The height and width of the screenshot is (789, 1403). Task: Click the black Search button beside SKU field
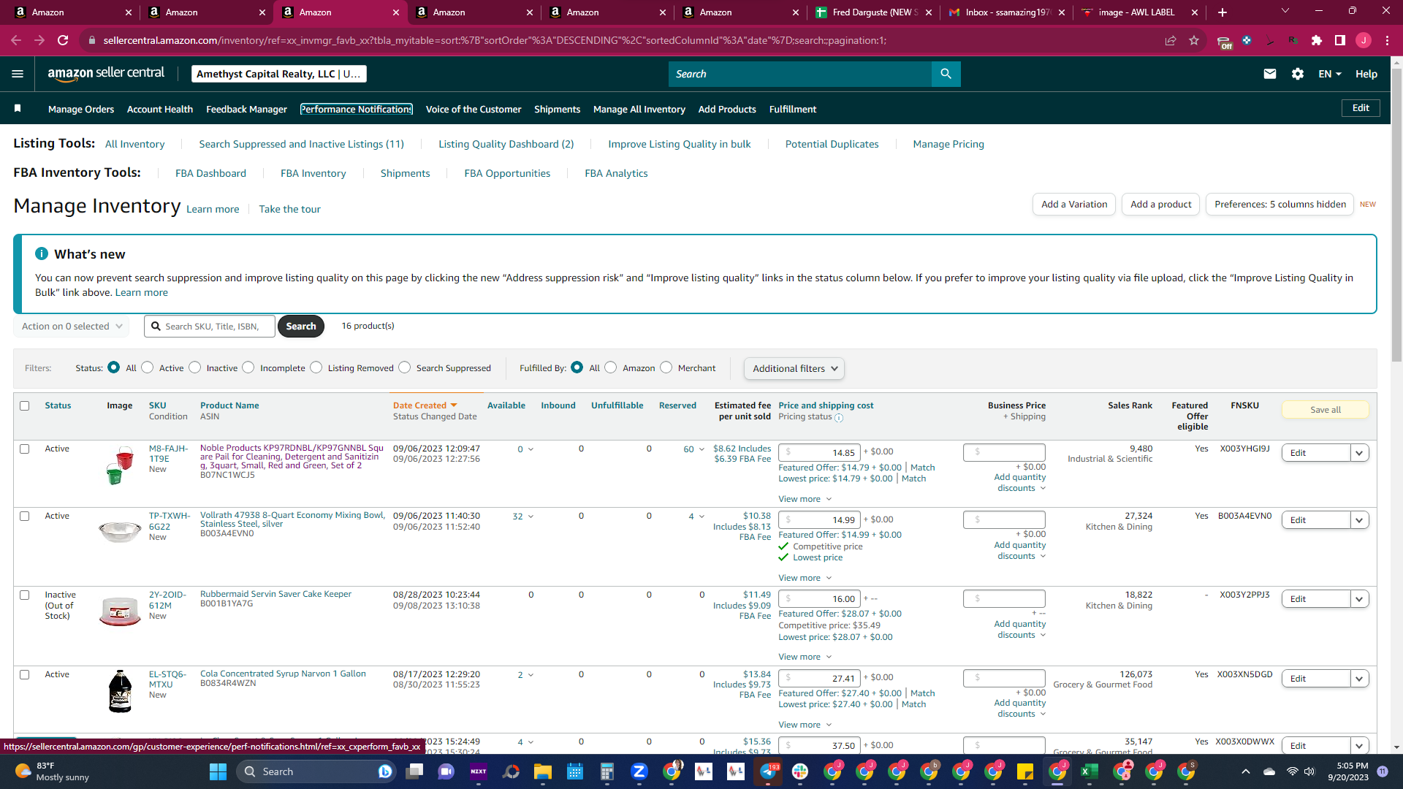(x=301, y=327)
